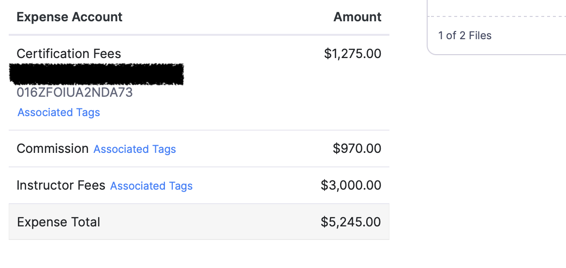The image size is (566, 268).
Task: Select the Certification Fees account name
Action: pyautogui.click(x=69, y=54)
